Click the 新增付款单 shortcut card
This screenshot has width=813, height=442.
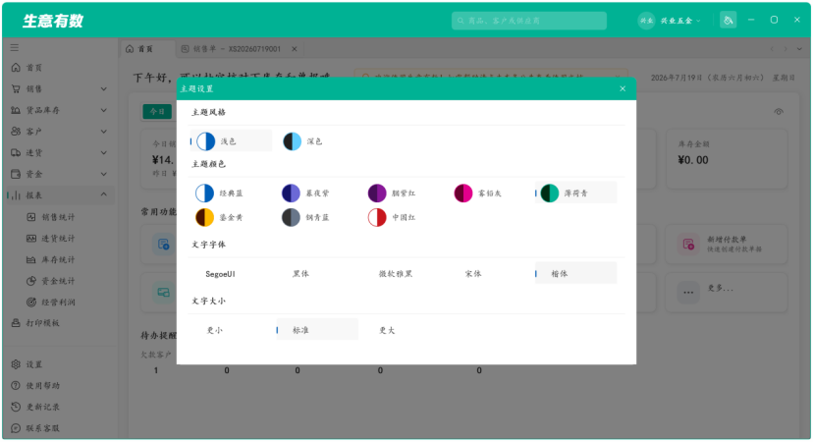(727, 244)
